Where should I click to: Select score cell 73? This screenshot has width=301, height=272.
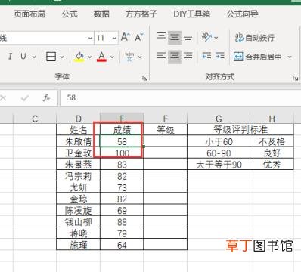tap(122, 187)
